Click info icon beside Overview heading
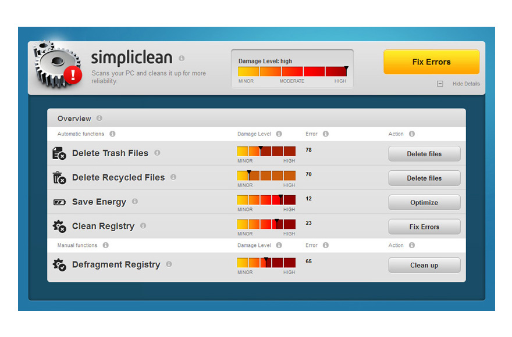The width and height of the screenshot is (512, 337). (99, 119)
